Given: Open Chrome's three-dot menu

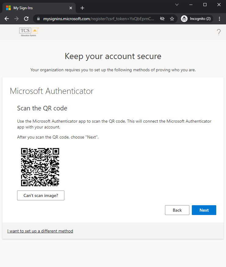Looking at the screenshot, I should click(x=219, y=19).
